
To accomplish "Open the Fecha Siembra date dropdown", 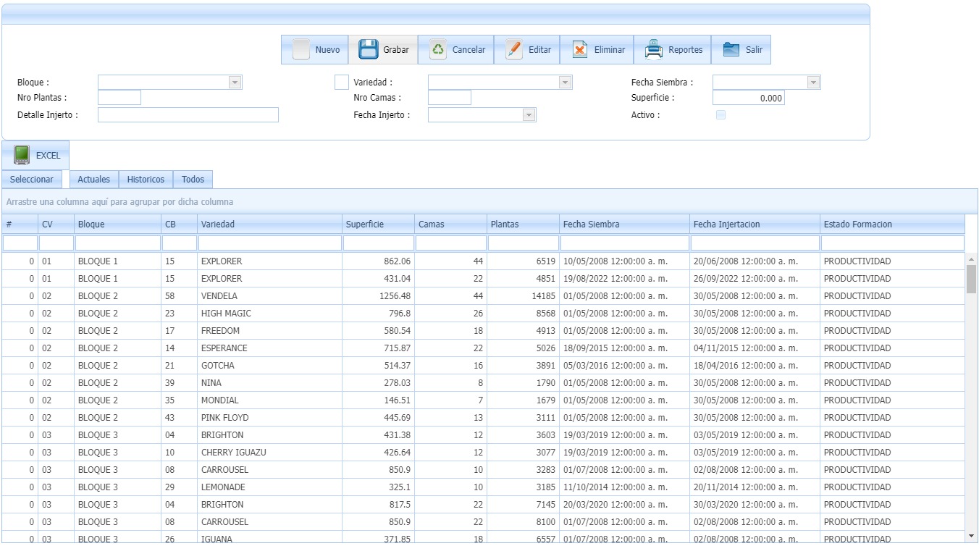I will [x=813, y=83].
